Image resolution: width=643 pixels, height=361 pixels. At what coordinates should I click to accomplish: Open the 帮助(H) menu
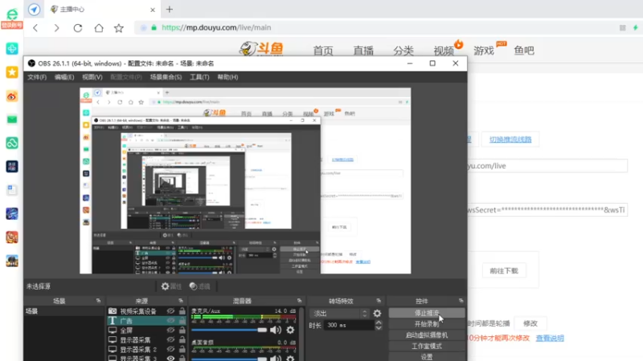(x=227, y=77)
